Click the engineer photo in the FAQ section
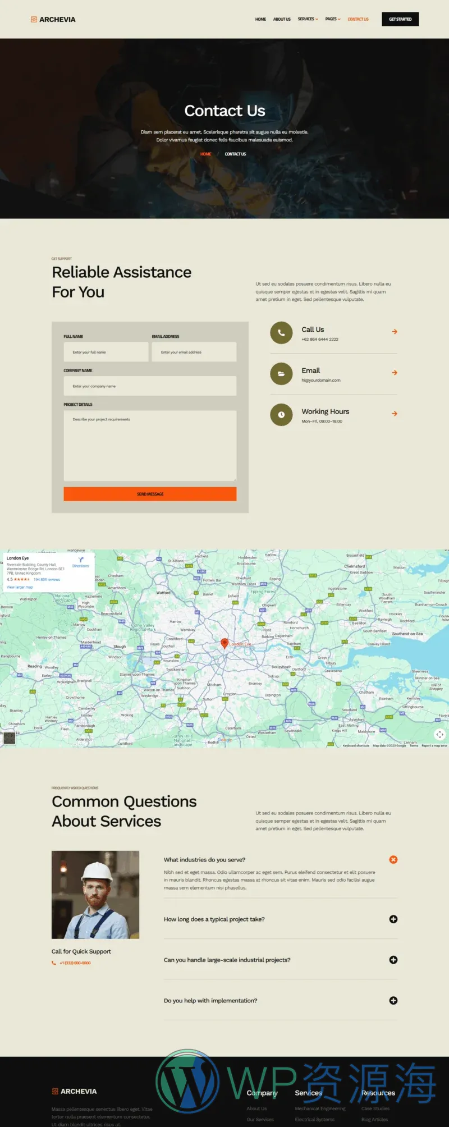449x1127 pixels. click(95, 895)
